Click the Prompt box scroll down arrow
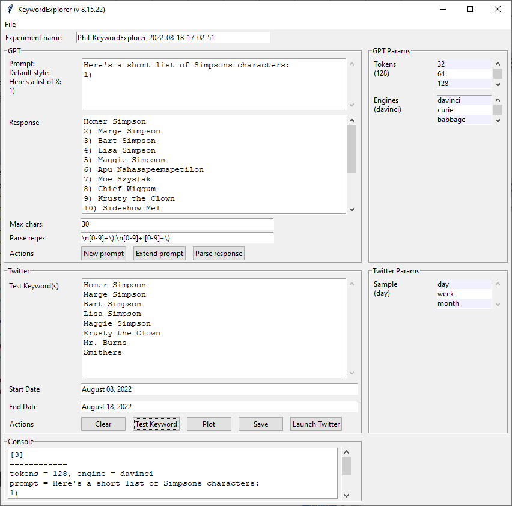Screen dimensions: 512x506 352,105
